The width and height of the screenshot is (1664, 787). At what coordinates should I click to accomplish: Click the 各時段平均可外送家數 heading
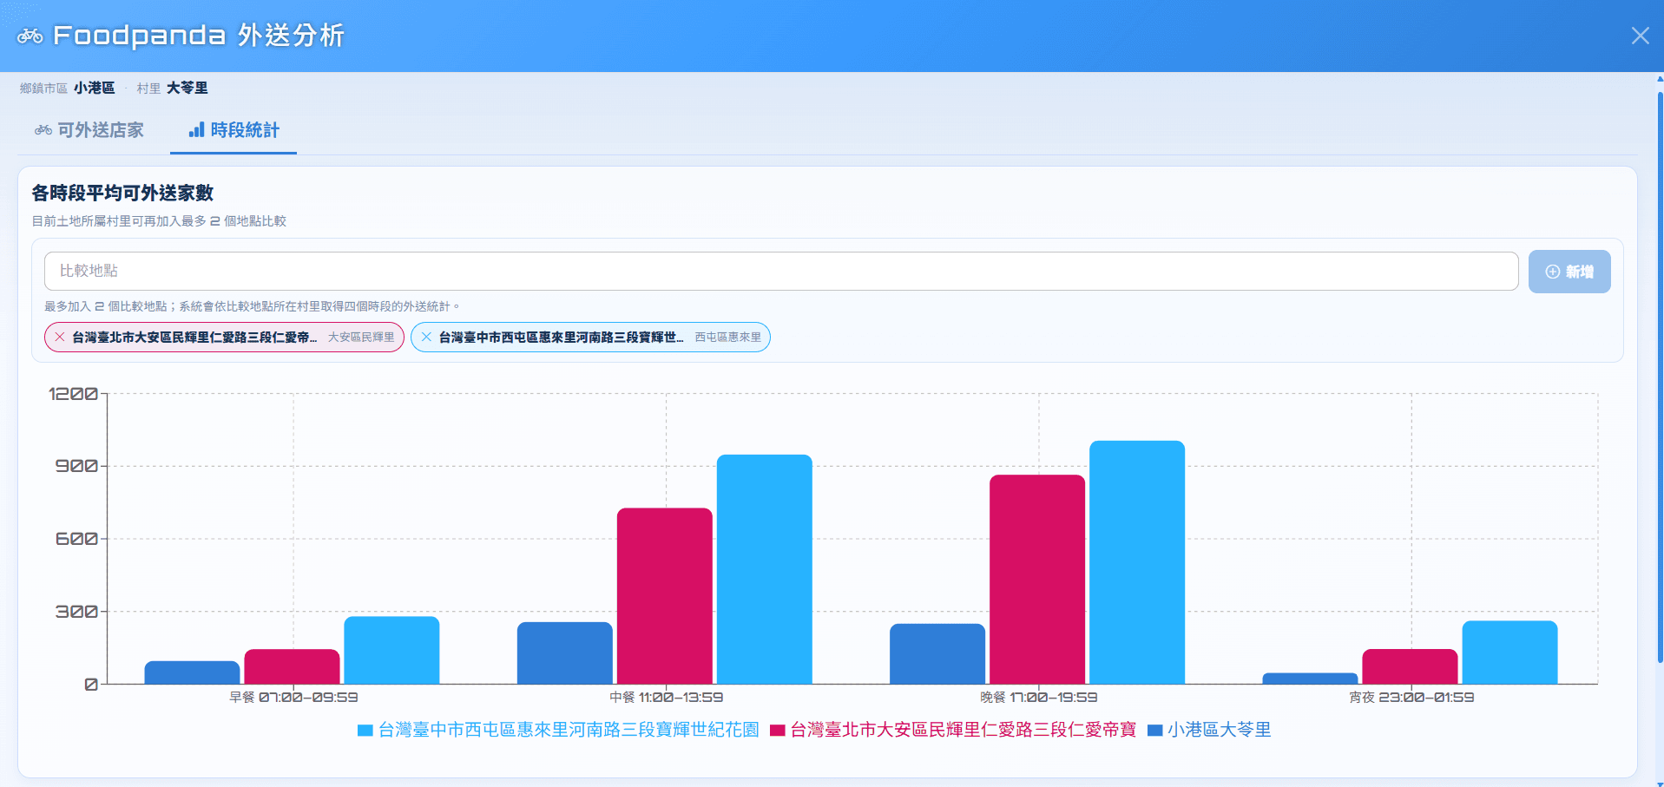(122, 193)
